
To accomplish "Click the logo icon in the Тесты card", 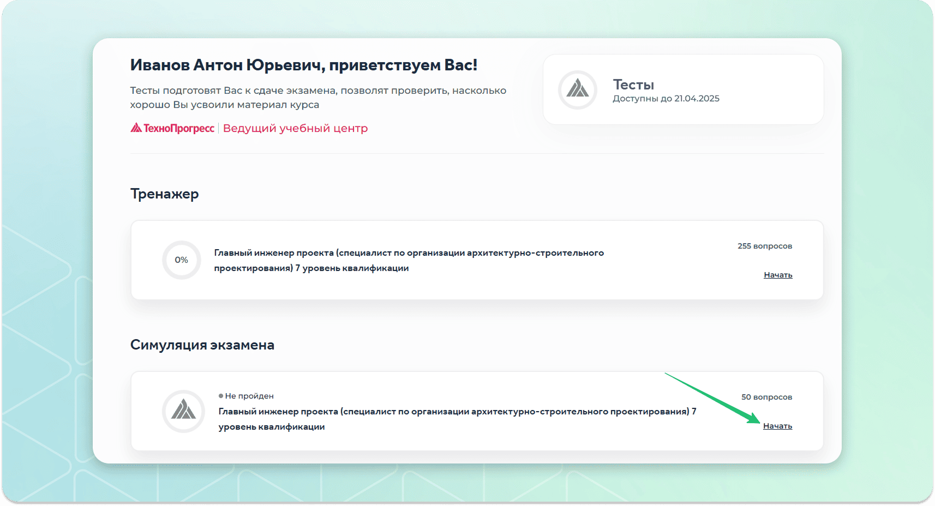I will click(577, 89).
